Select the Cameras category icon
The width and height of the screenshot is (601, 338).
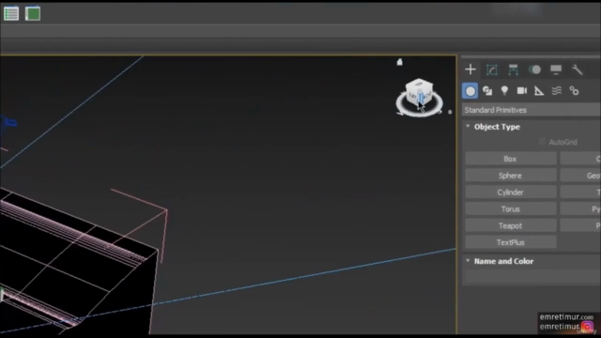[522, 91]
